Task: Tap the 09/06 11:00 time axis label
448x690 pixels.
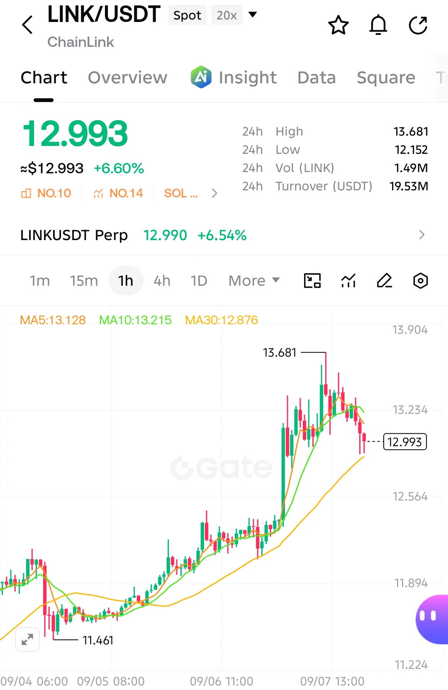Action: pyautogui.click(x=222, y=681)
